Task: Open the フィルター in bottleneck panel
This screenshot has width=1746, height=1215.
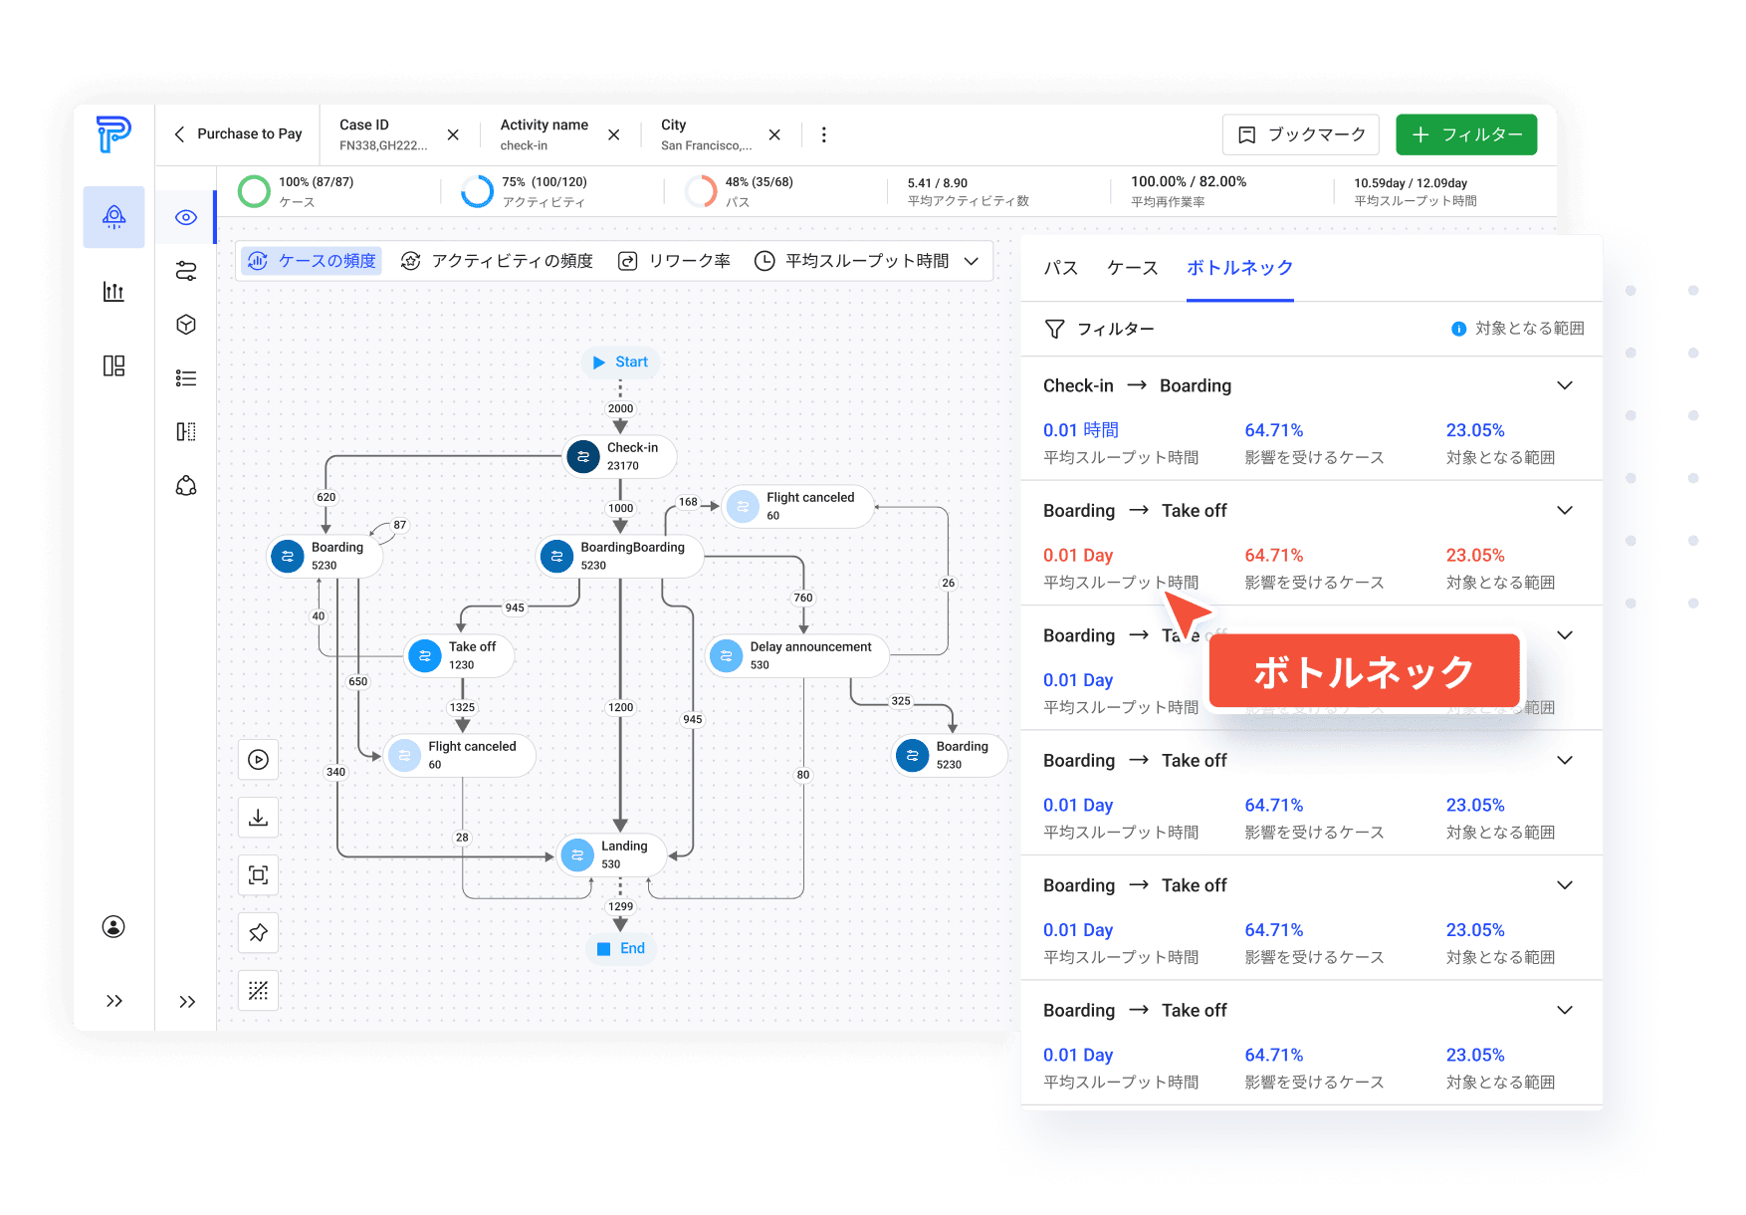Action: point(1099,329)
